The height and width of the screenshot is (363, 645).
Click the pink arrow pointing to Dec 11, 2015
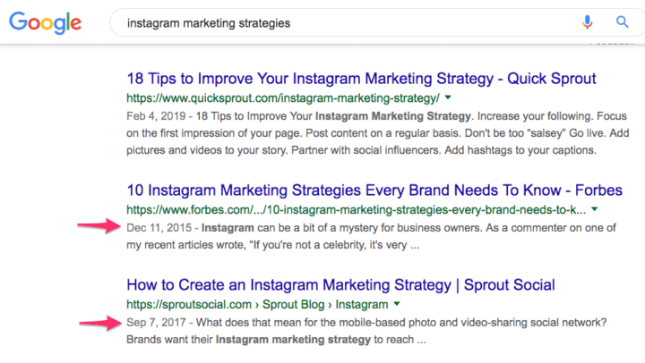click(x=99, y=226)
